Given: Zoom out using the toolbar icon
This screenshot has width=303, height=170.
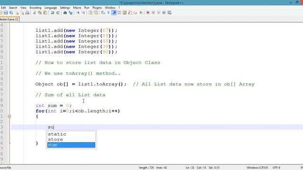Looking at the screenshot, I should 83,13.
